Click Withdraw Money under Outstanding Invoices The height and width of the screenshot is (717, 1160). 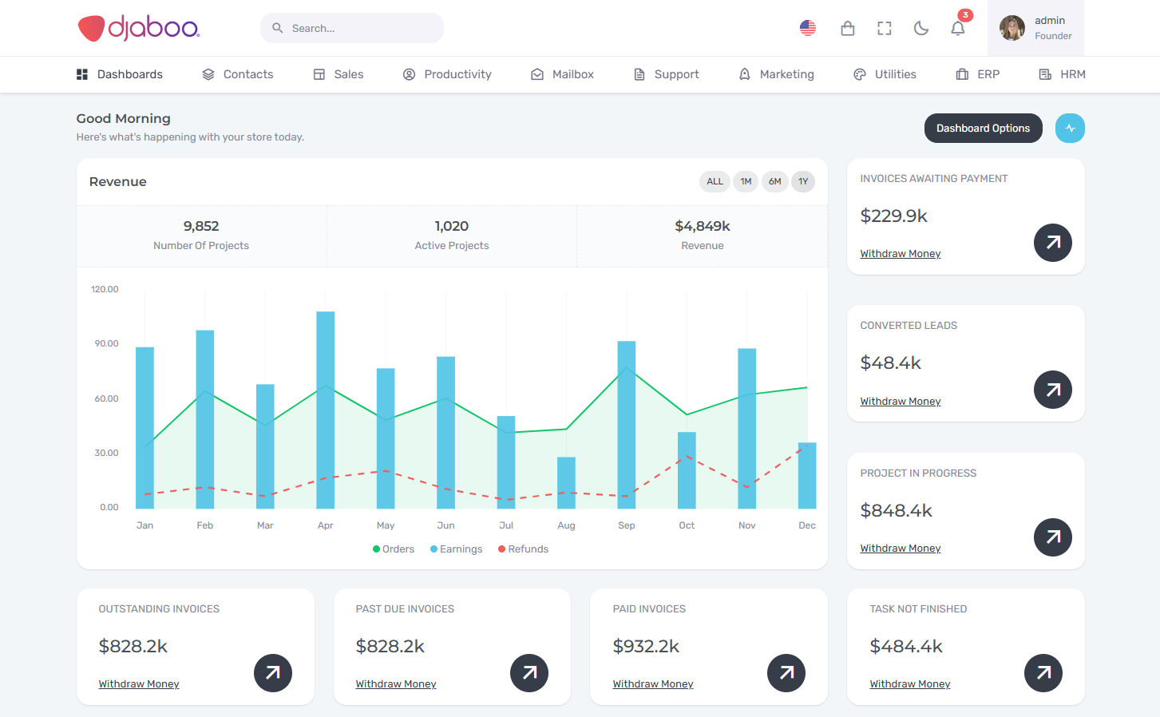(x=139, y=684)
